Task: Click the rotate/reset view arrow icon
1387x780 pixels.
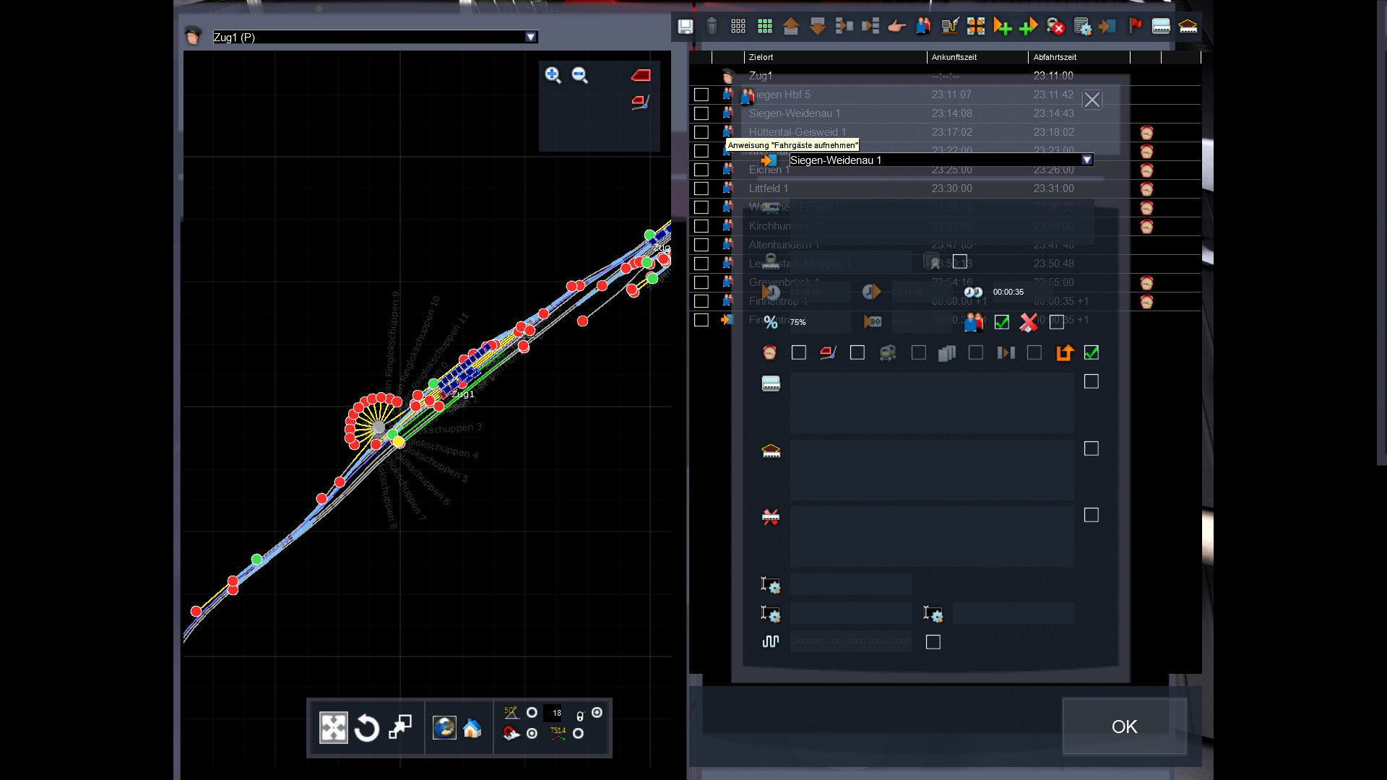Action: coord(367,728)
